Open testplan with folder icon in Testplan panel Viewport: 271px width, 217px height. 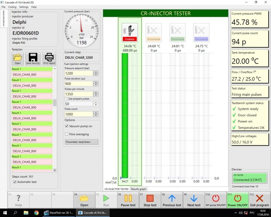18,59
